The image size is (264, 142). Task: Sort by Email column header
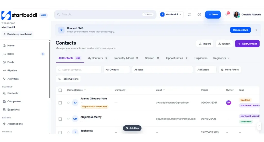click(x=160, y=90)
